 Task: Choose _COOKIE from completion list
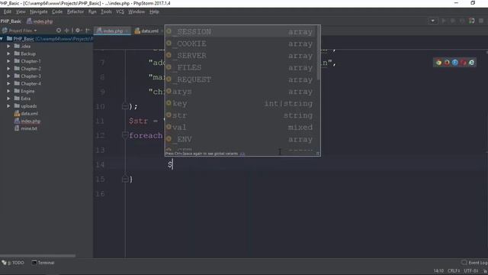[x=241, y=44]
